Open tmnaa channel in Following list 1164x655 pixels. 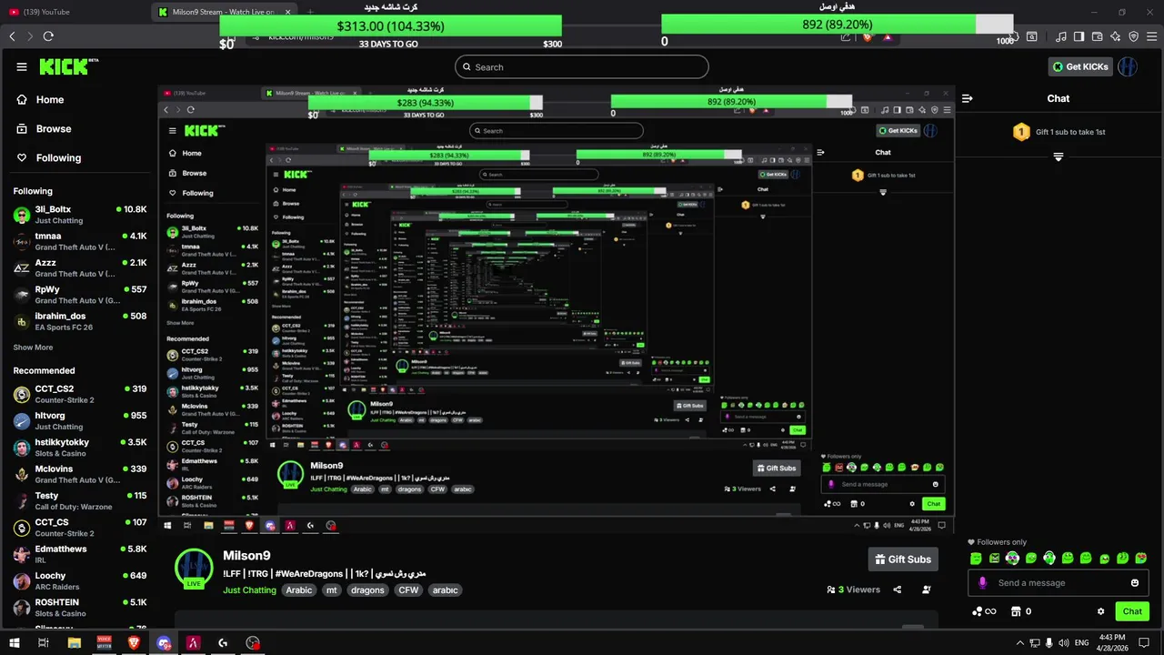tap(79, 241)
